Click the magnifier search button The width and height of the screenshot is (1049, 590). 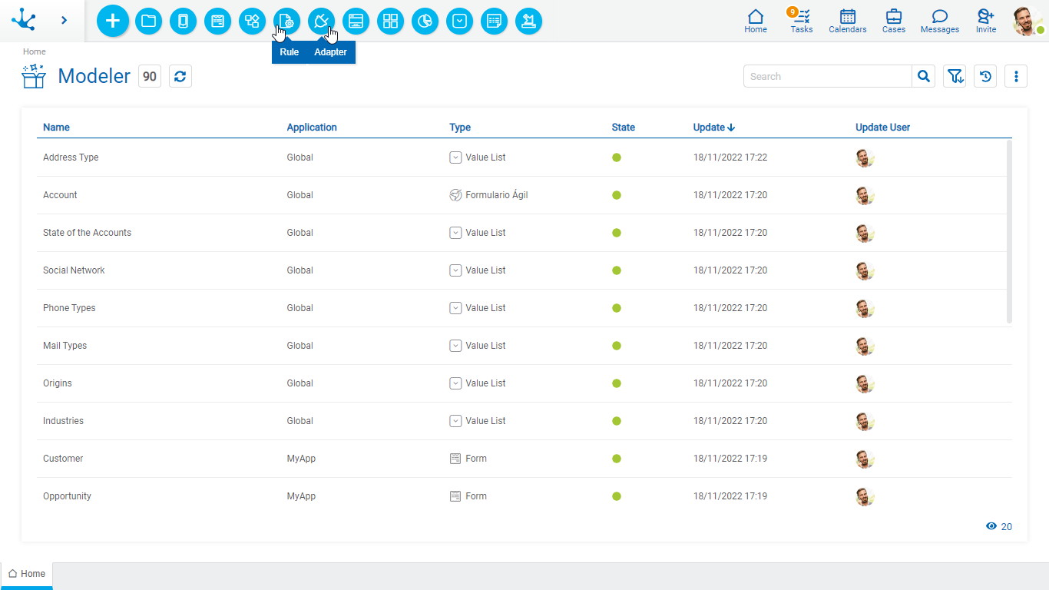pos(924,76)
